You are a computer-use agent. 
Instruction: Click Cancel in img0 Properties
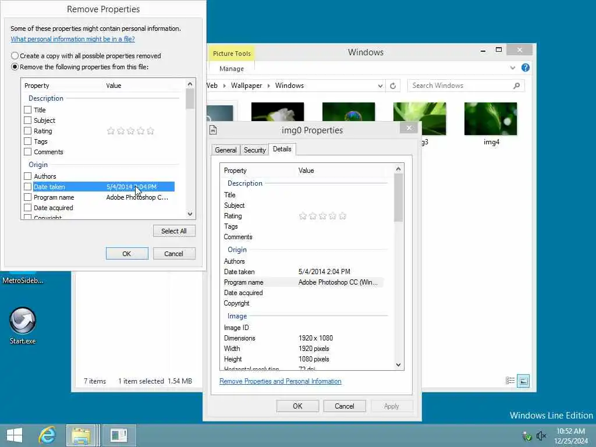(x=345, y=406)
